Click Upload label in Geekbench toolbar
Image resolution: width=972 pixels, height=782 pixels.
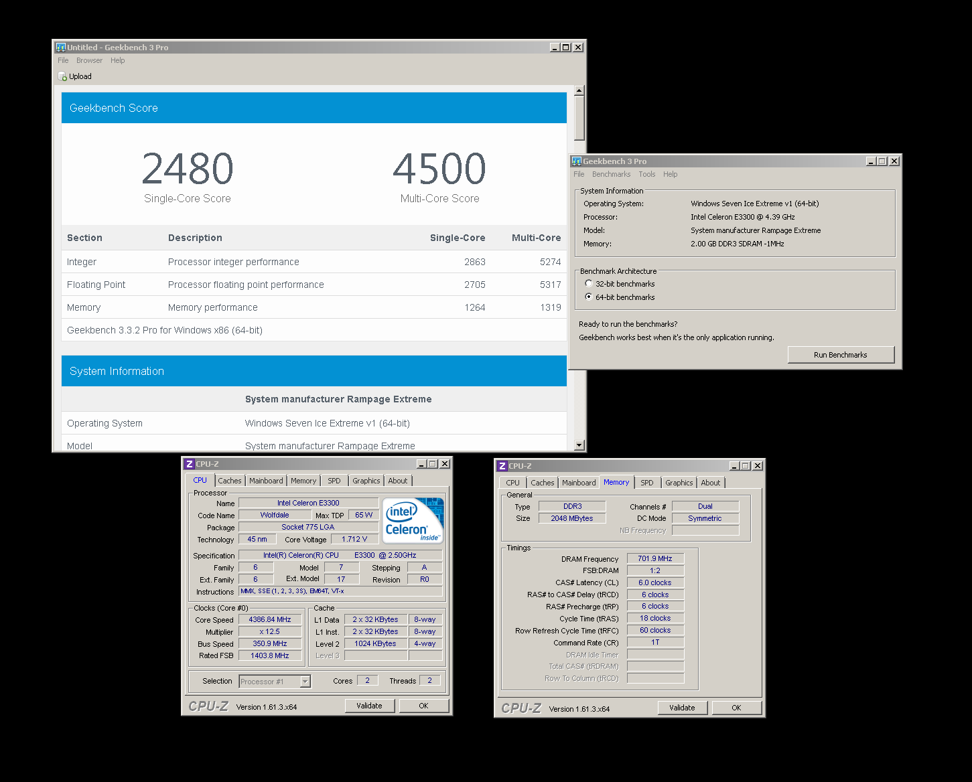coord(80,76)
